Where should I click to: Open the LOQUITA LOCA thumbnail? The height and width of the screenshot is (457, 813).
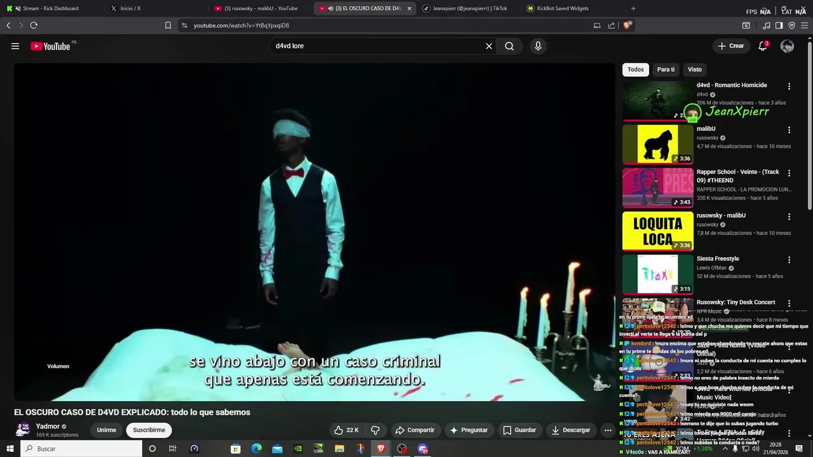657,231
